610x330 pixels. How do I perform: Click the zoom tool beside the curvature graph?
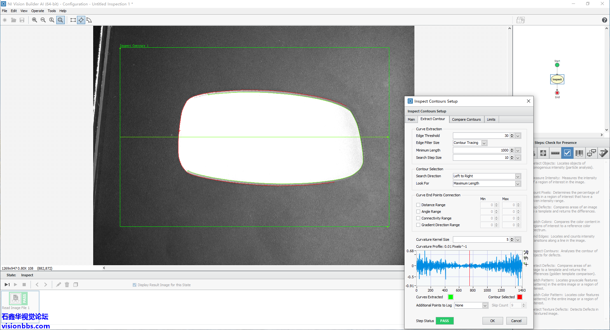click(x=526, y=252)
